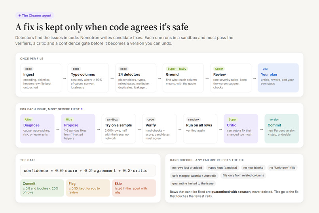This screenshot has width=319, height=213.
Task: Click the FOR EACH ISSUE, MOST SEVERE FIRST label
Action: [50, 109]
